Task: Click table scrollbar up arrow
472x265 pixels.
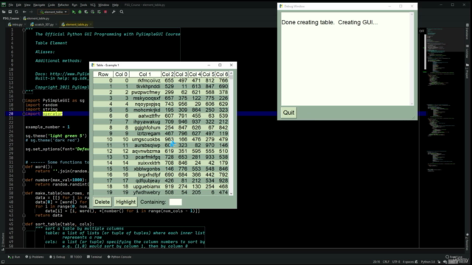Action: (x=231, y=73)
